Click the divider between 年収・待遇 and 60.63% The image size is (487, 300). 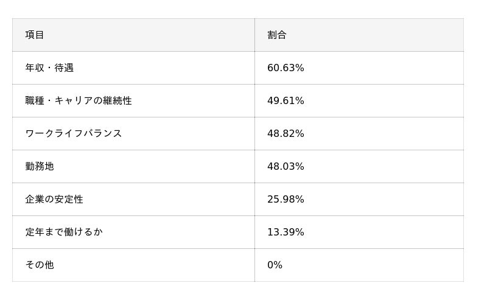point(254,68)
